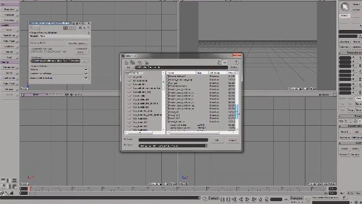
Task: Click the refresh icon in file browser toolbar
Action: (x=219, y=62)
